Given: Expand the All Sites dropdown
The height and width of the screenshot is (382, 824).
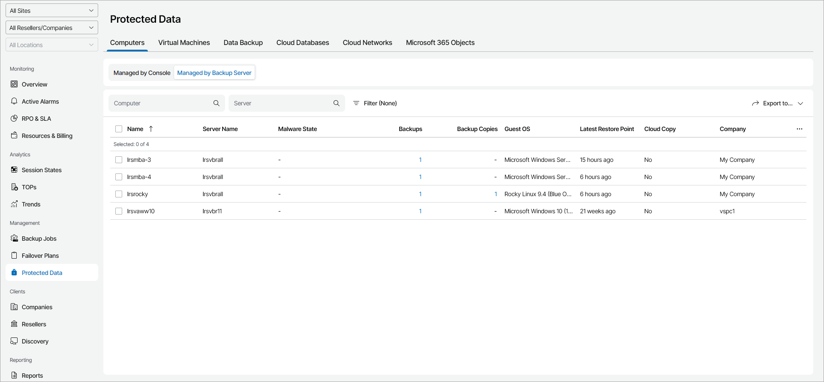Looking at the screenshot, I should [x=51, y=11].
